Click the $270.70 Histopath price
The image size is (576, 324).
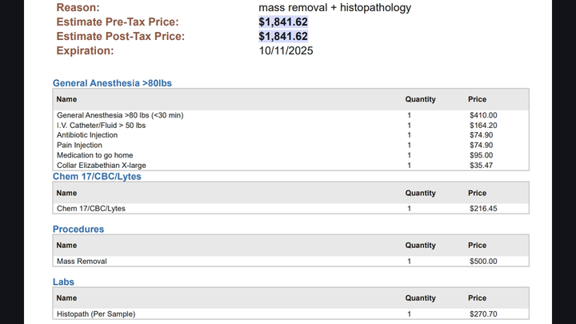[x=483, y=314]
